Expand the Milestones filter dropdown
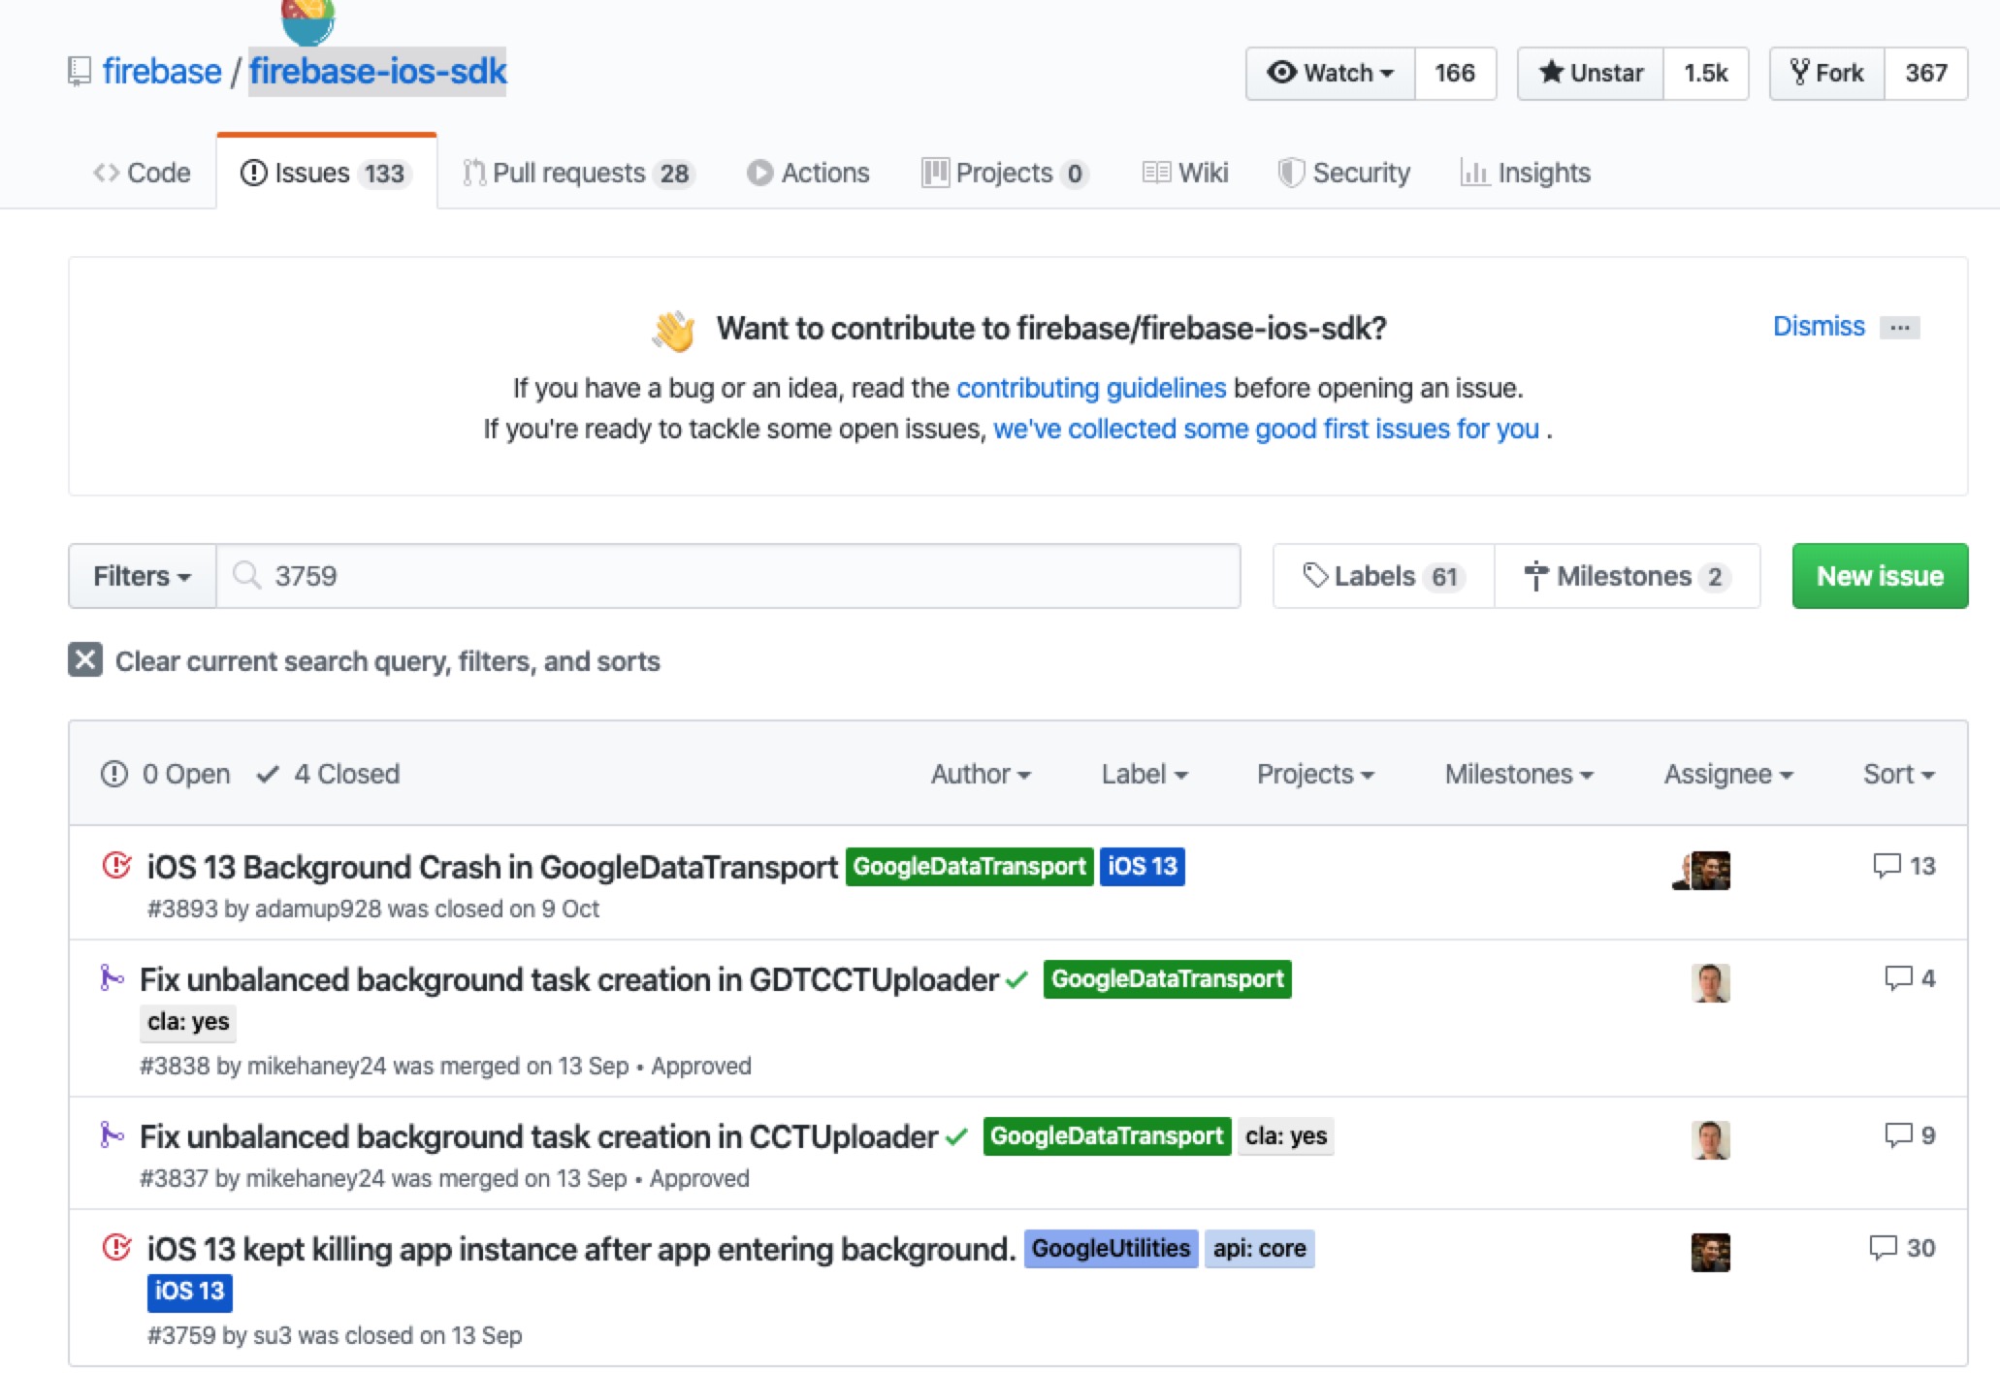The width and height of the screenshot is (2000, 1373). pos(1519,774)
